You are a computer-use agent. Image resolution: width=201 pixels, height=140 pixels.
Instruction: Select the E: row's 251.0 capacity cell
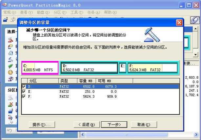tap(90, 91)
